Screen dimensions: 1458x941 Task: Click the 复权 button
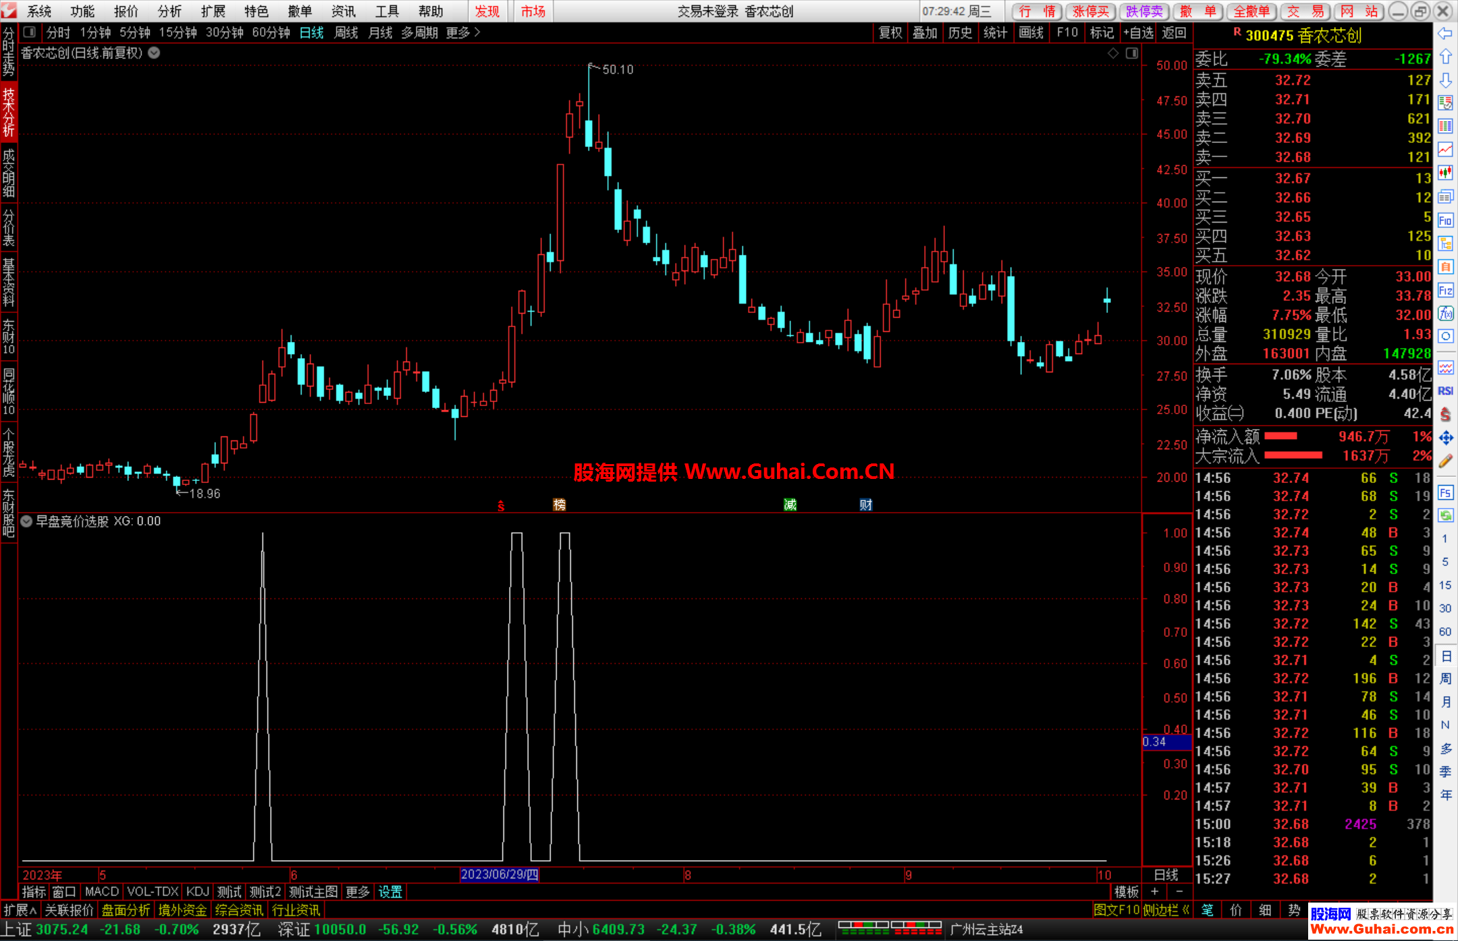(890, 32)
